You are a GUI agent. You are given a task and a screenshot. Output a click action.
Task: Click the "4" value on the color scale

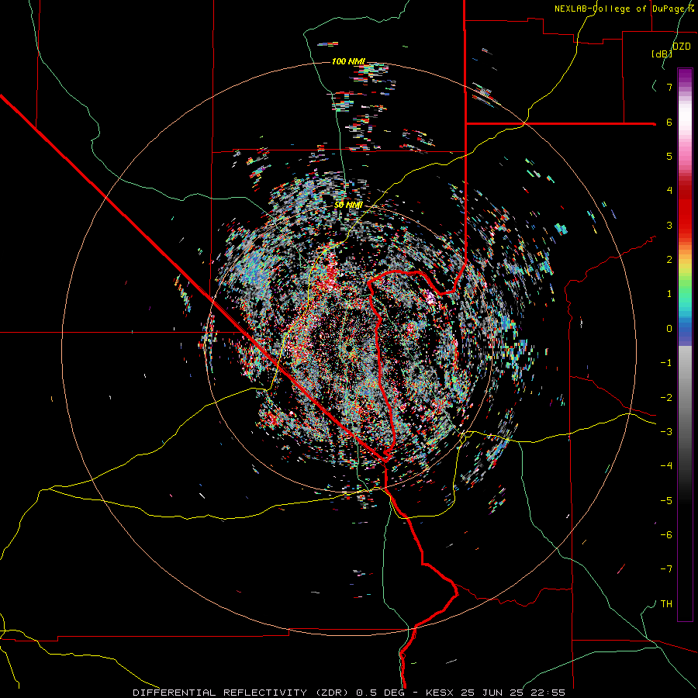point(669,191)
